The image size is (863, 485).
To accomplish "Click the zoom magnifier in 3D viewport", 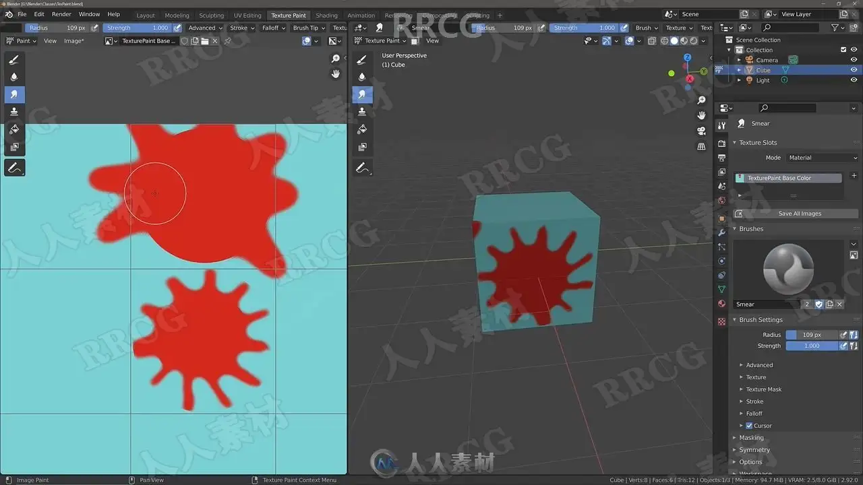I will coord(701,100).
